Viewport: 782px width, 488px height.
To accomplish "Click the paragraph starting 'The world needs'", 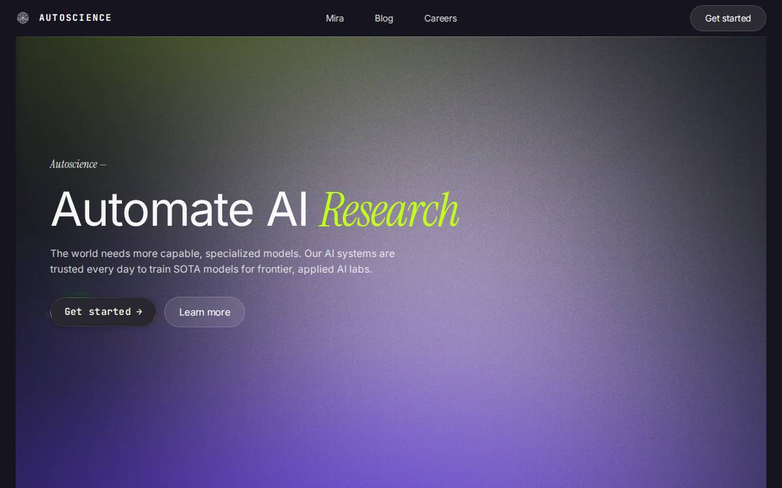I will [x=222, y=261].
